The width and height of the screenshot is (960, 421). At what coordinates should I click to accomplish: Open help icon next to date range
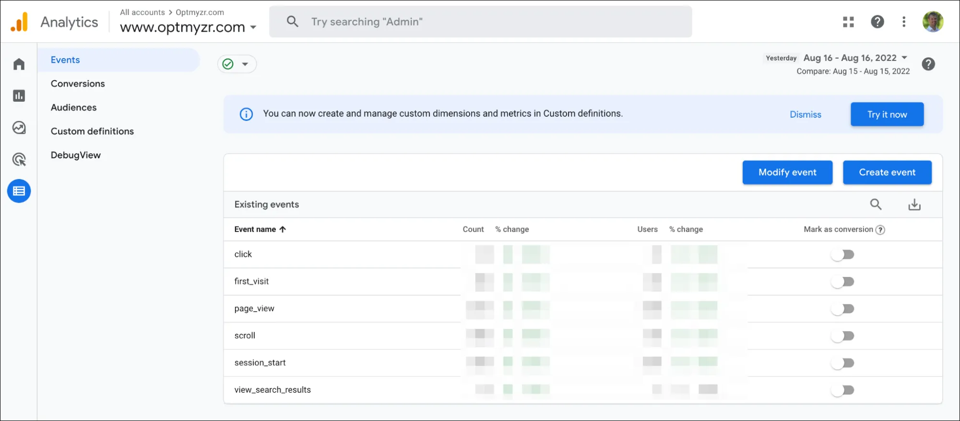(928, 64)
